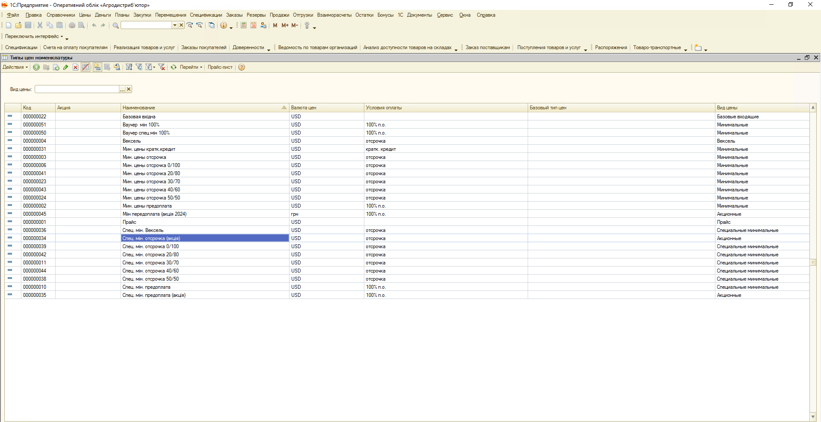Open the calendar icon in main toolbar
This screenshot has width=821, height=422.
[253, 26]
